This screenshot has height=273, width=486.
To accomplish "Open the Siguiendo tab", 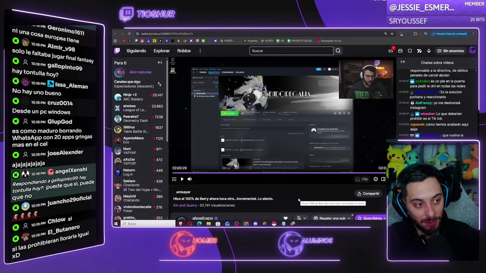I will point(136,51).
